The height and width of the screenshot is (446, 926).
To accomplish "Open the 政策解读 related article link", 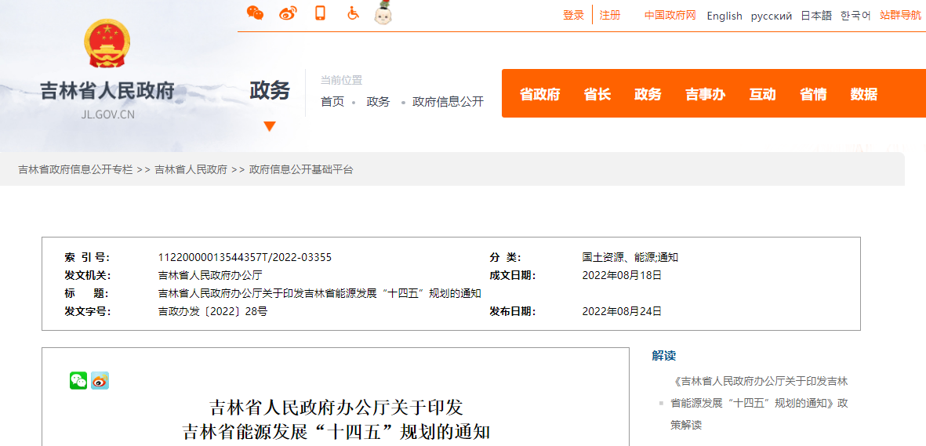I will pyautogui.click(x=759, y=403).
